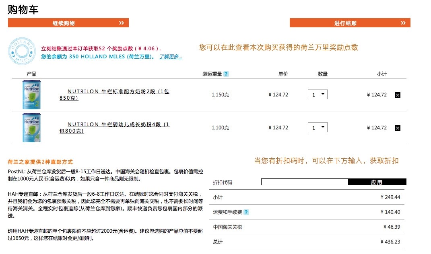Click the 产品 column header
The height and width of the screenshot is (254, 431).
[31, 74]
